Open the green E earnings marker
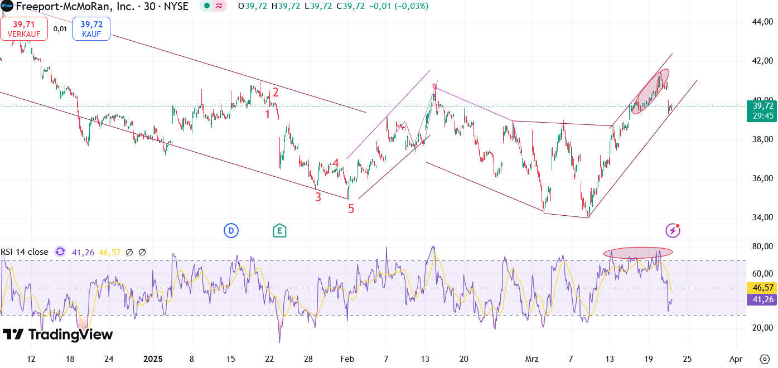 coord(279,230)
